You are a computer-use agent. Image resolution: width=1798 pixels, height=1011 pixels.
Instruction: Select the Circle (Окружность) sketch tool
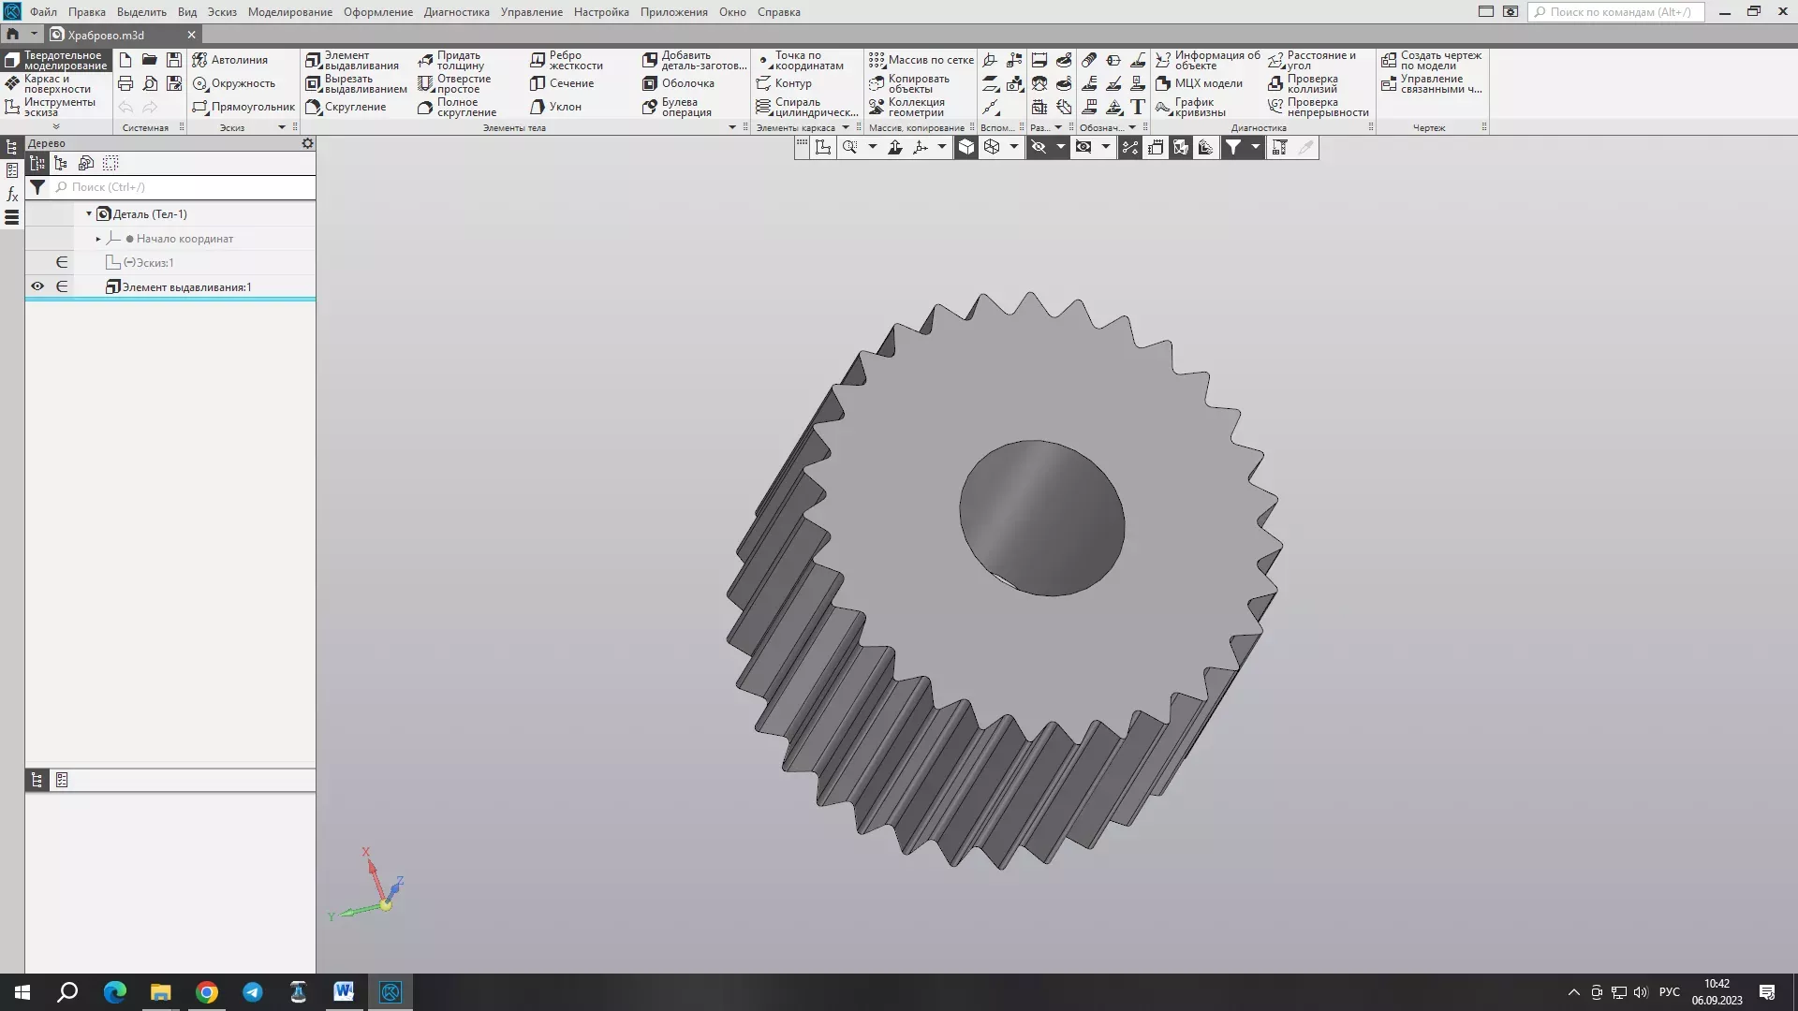point(234,83)
